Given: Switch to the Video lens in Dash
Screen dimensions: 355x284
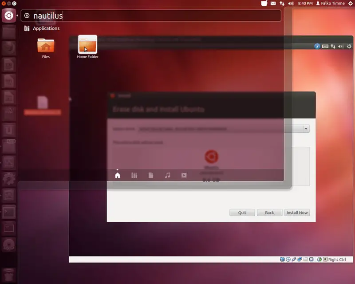Looking at the screenshot, I should 184,175.
